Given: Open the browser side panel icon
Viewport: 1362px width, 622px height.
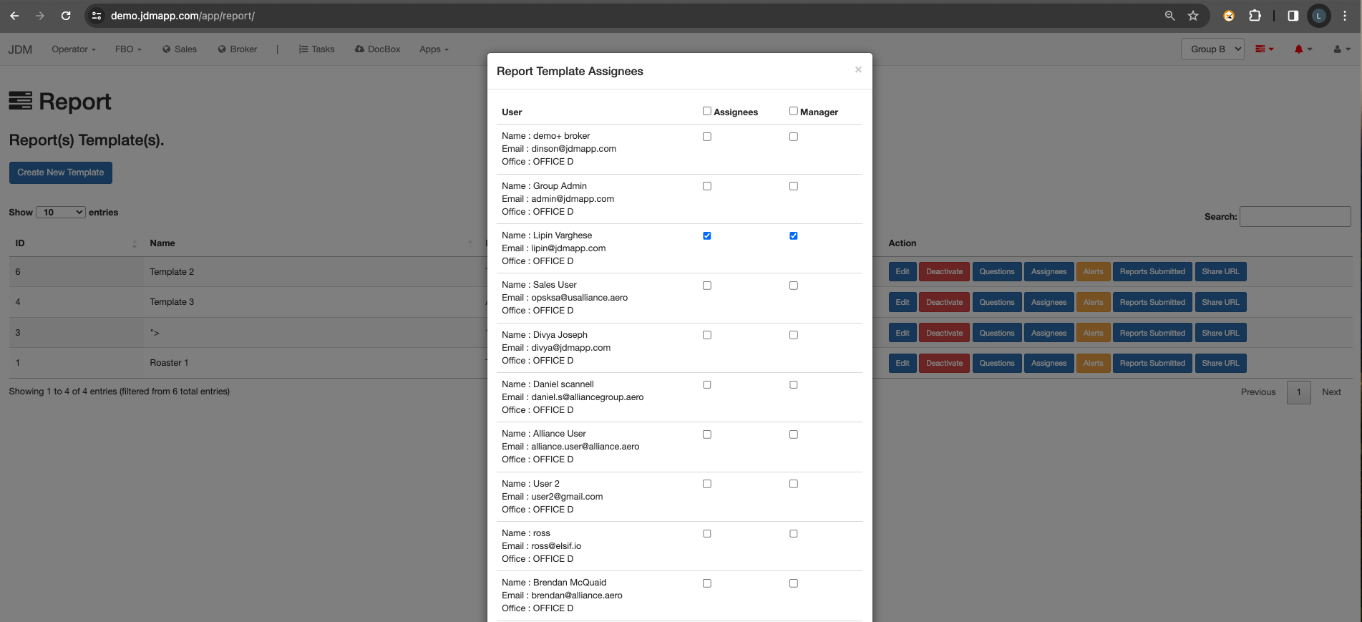Looking at the screenshot, I should (1293, 16).
